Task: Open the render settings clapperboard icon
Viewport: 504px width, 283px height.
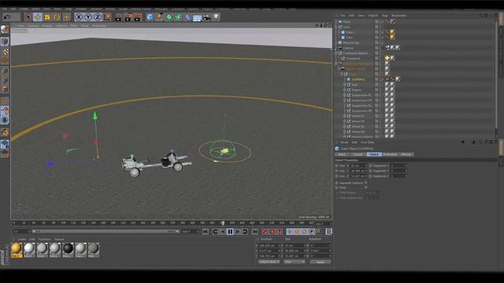Action: 139,17
